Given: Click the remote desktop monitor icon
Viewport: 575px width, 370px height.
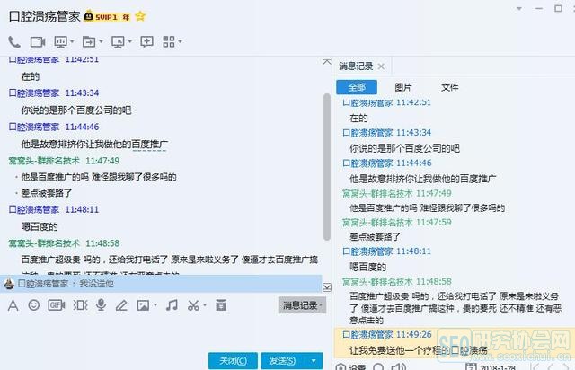Looking at the screenshot, I should point(118,42).
